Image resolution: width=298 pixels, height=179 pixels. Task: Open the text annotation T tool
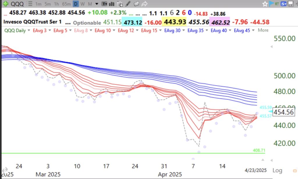104,4
